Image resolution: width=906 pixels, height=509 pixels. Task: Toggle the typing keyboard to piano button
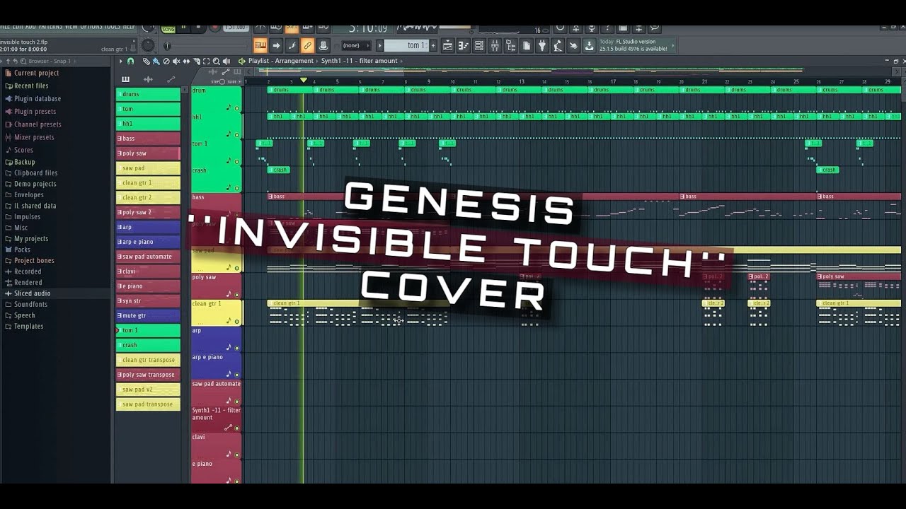(x=260, y=45)
